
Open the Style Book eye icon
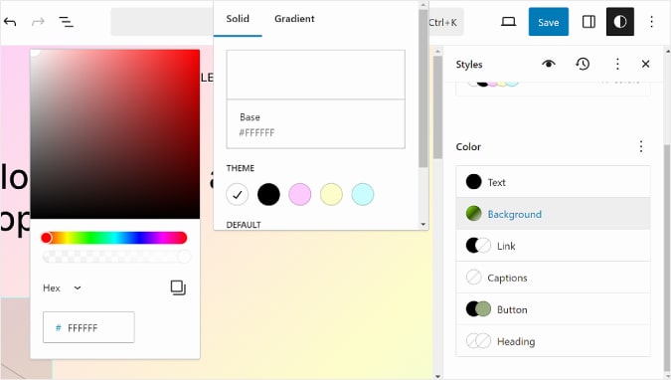(x=549, y=64)
